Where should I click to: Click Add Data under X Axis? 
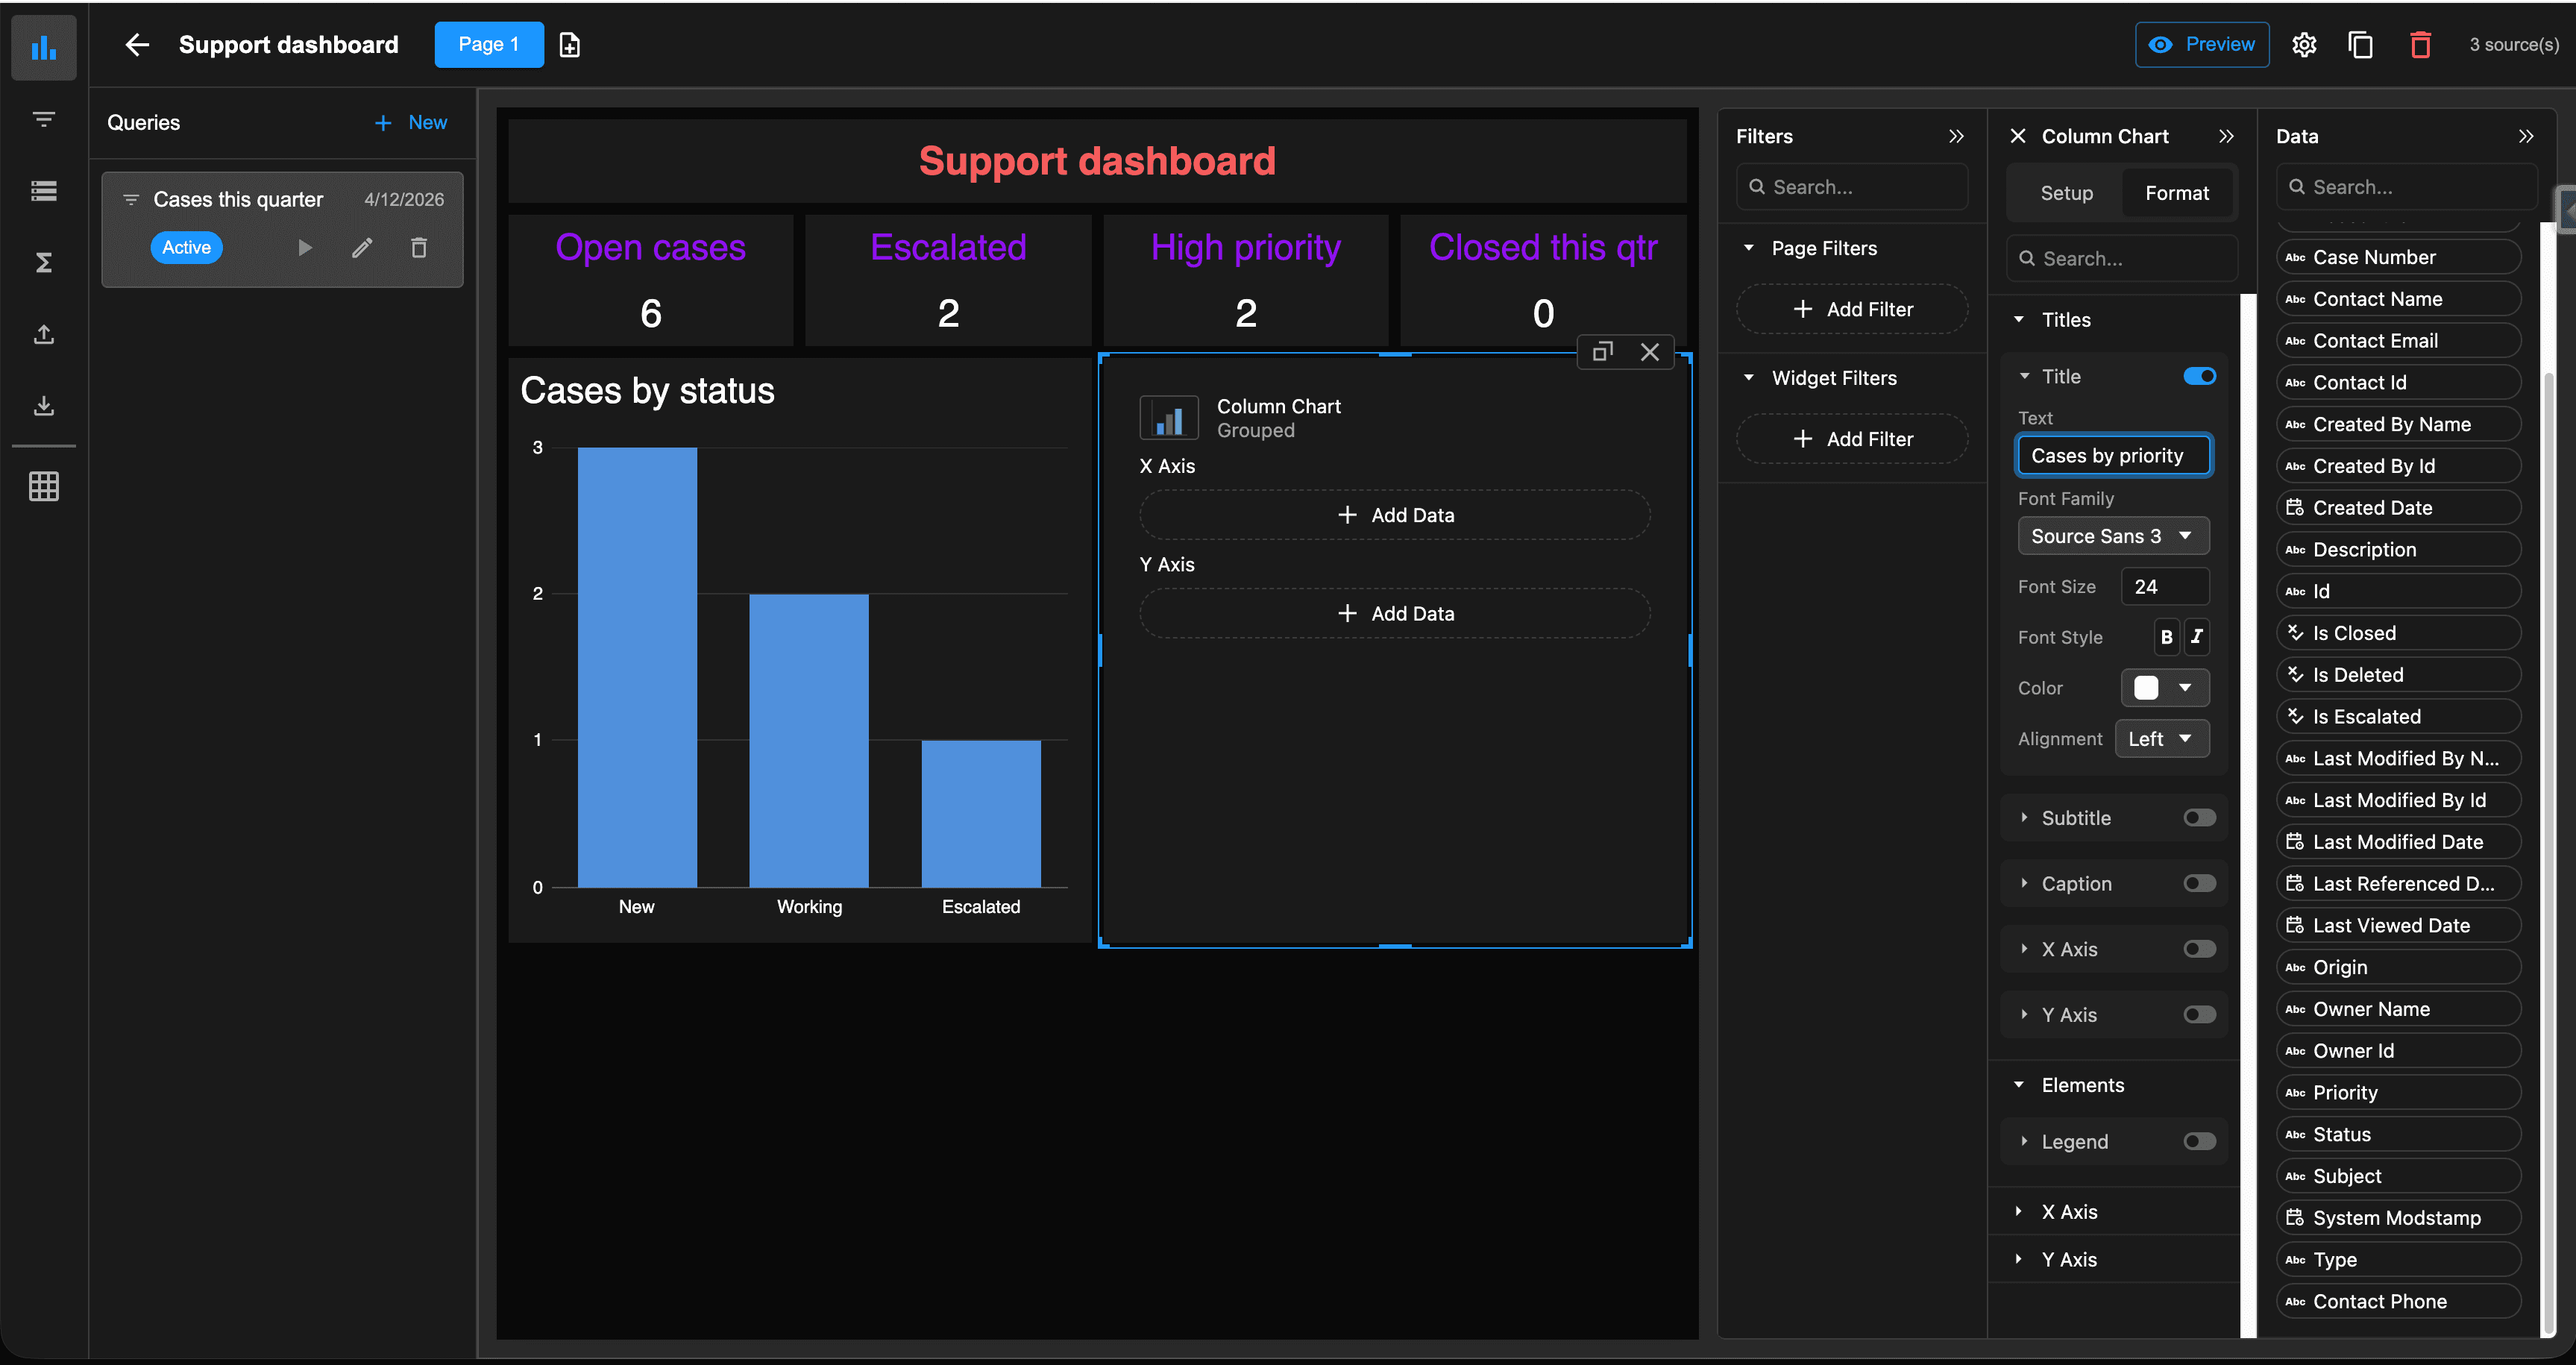point(1394,515)
